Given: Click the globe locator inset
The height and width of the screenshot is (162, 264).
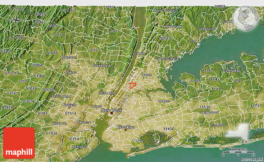Looking at the screenshot, I should pos(245,19).
